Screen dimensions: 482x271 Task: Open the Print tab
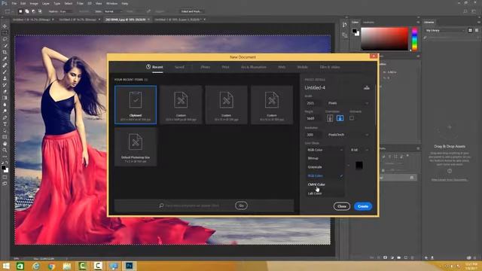(226, 67)
